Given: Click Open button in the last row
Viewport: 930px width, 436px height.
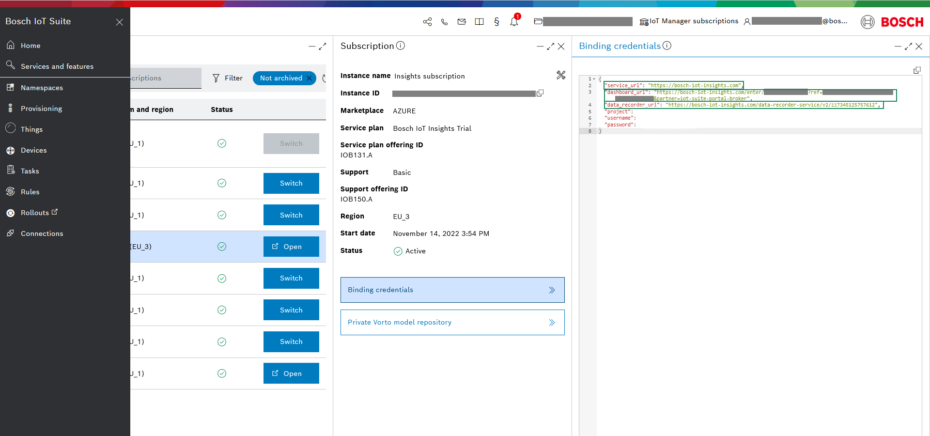Looking at the screenshot, I should (291, 374).
